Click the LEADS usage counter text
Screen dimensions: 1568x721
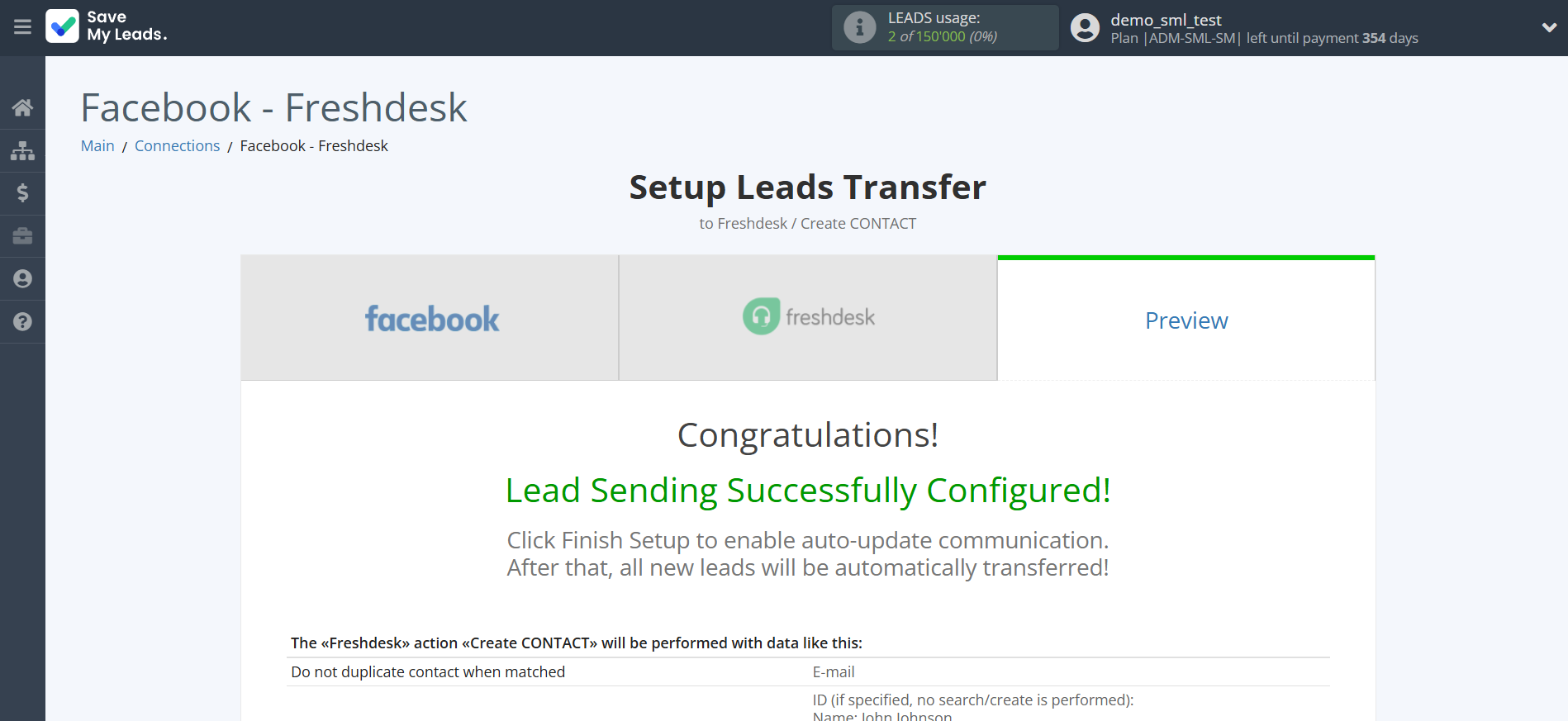[942, 36]
